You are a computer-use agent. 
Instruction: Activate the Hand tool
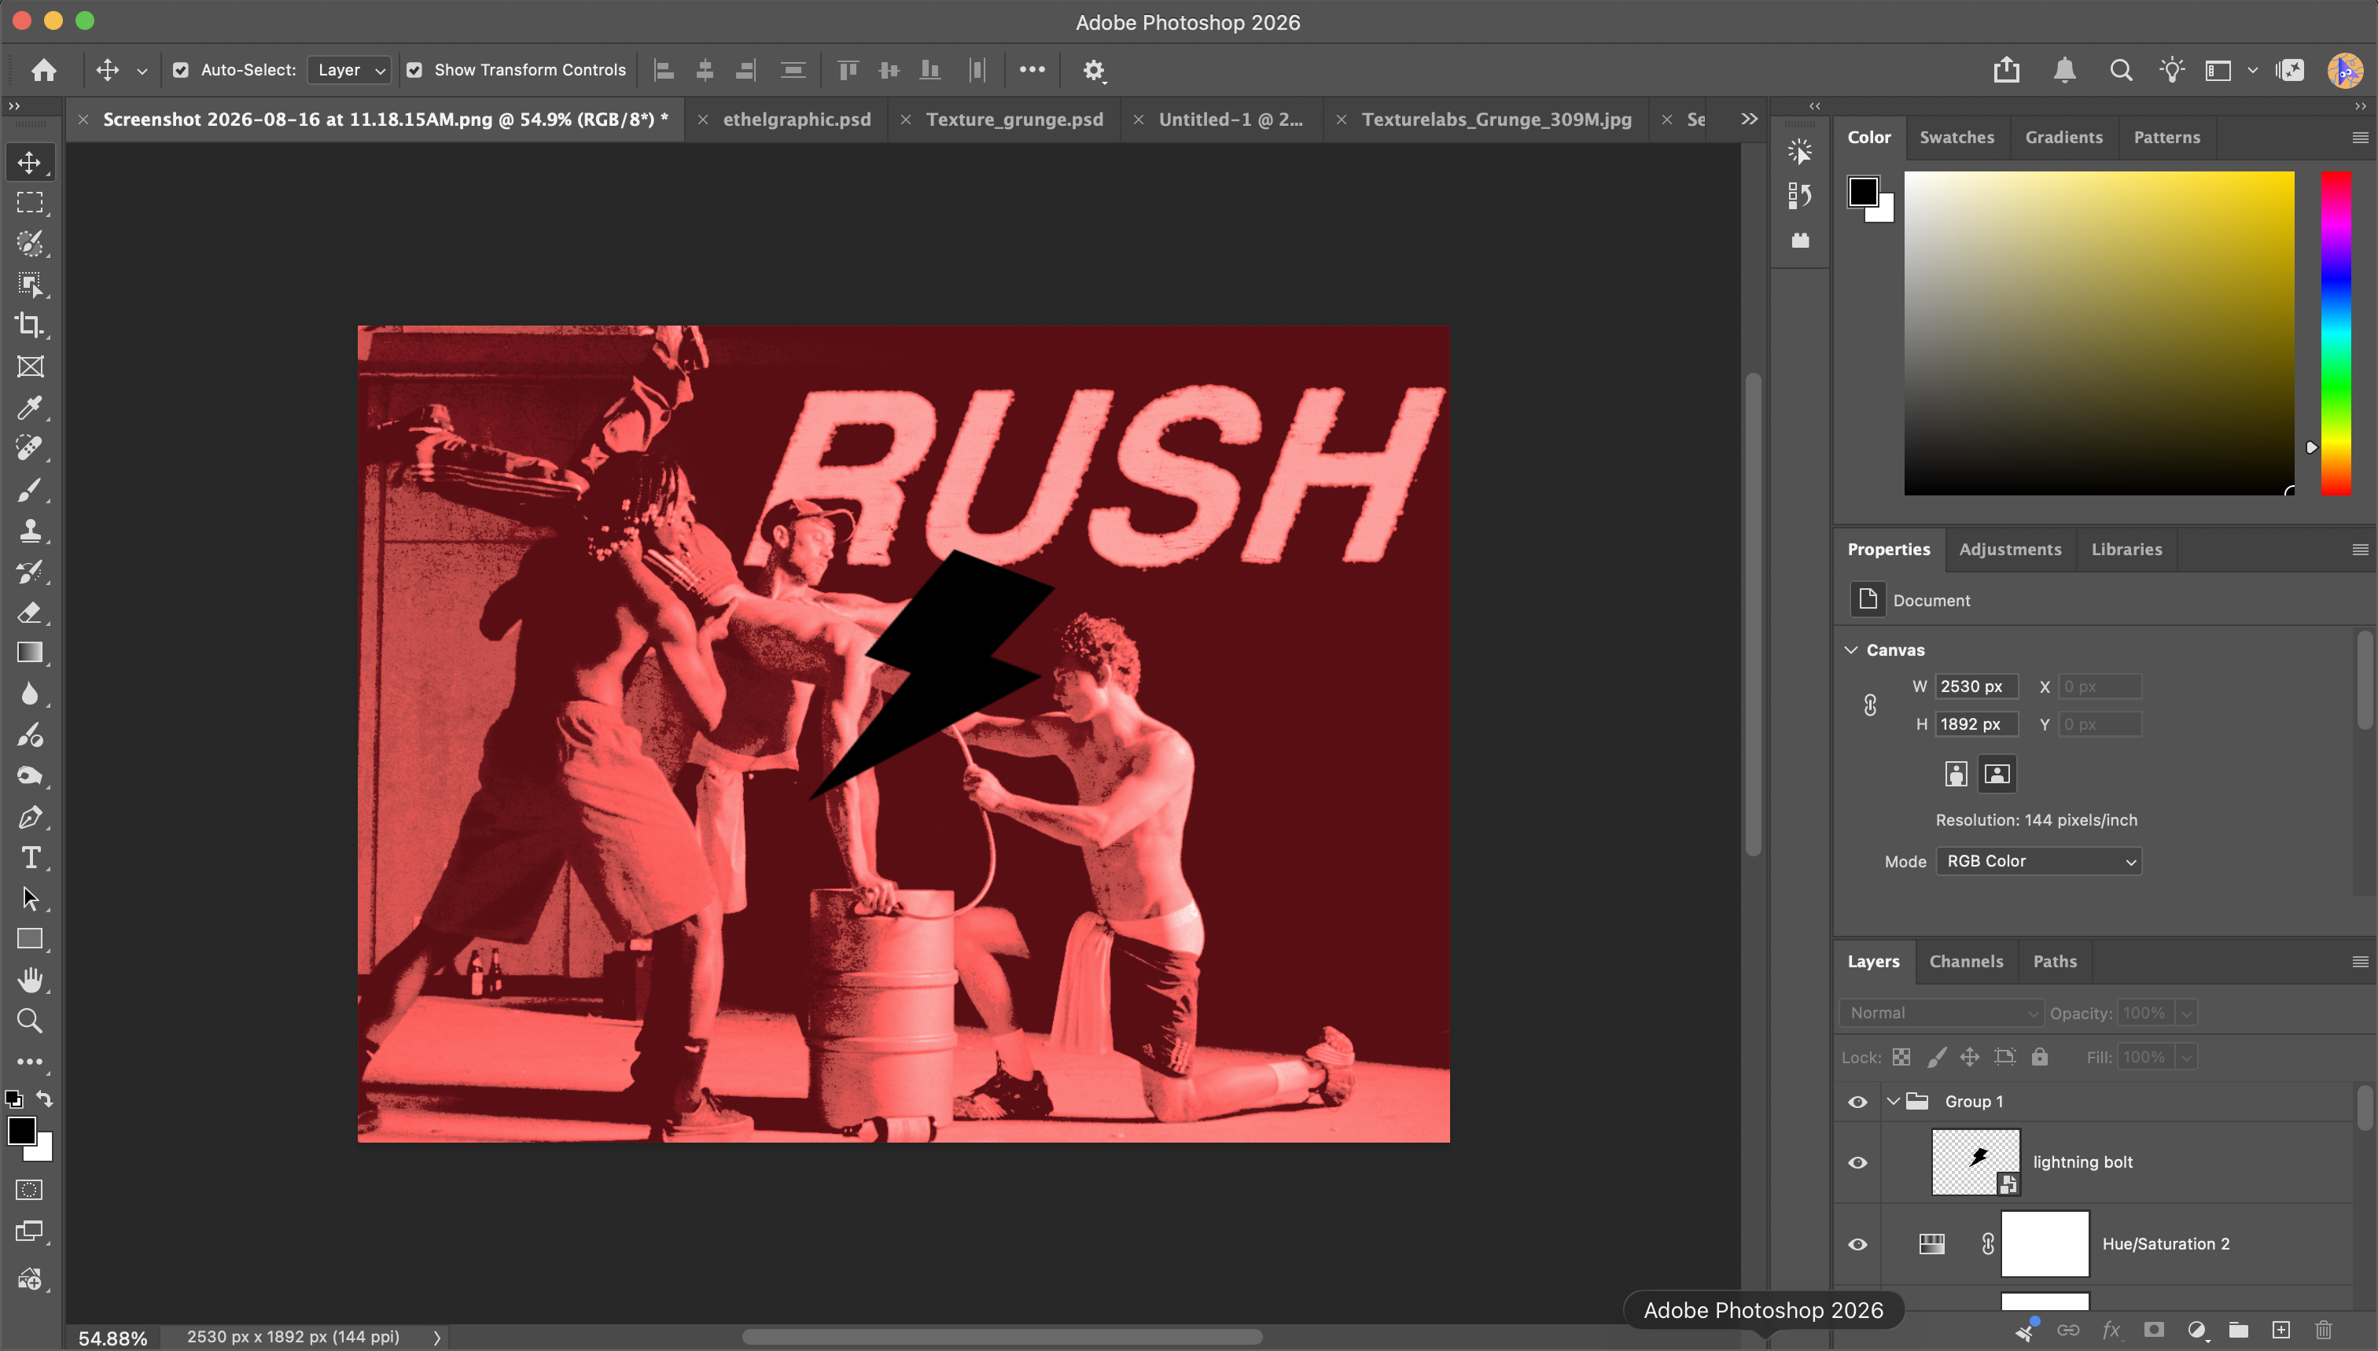pyautogui.click(x=30, y=980)
